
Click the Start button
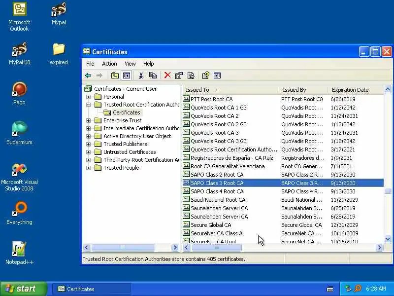pyautogui.click(x=23, y=289)
